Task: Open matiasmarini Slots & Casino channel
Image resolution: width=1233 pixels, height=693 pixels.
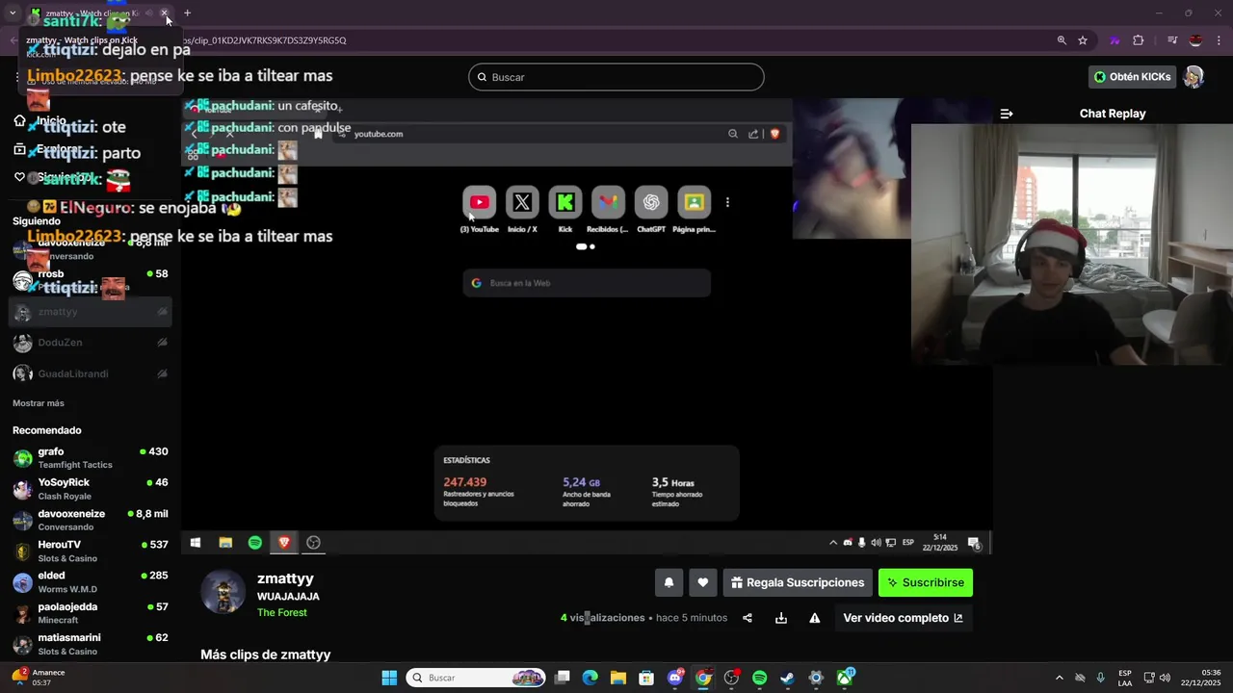Action: click(x=91, y=644)
